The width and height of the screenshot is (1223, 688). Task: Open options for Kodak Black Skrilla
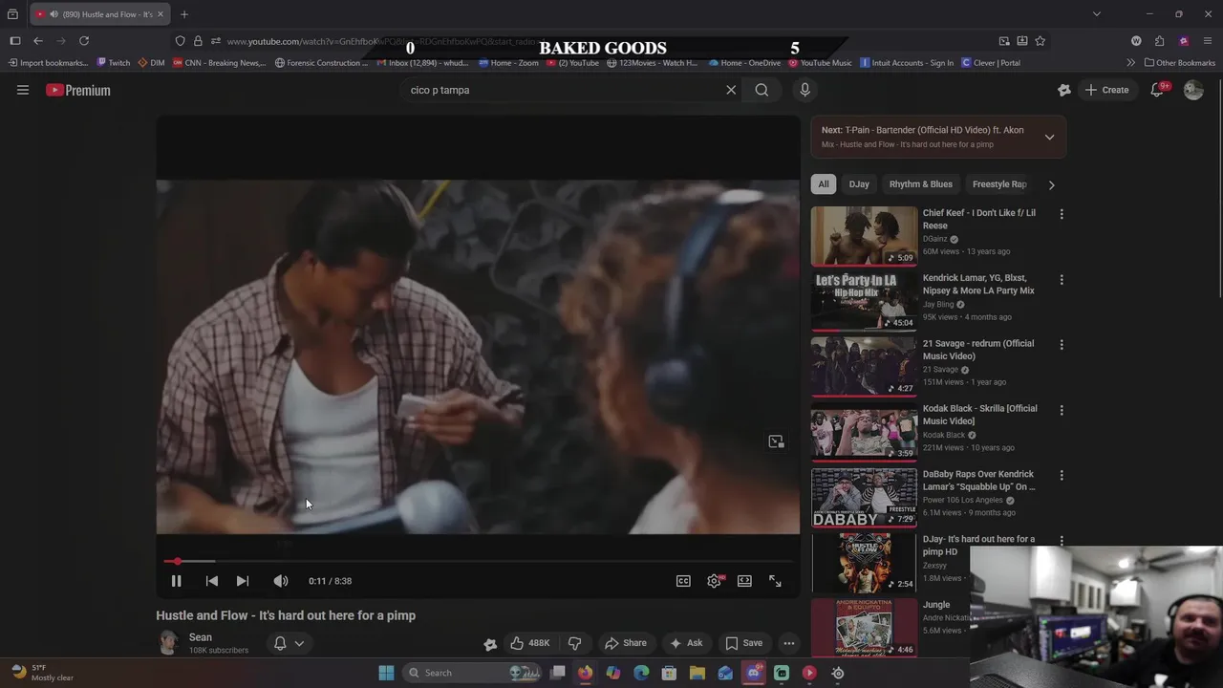[x=1061, y=409]
